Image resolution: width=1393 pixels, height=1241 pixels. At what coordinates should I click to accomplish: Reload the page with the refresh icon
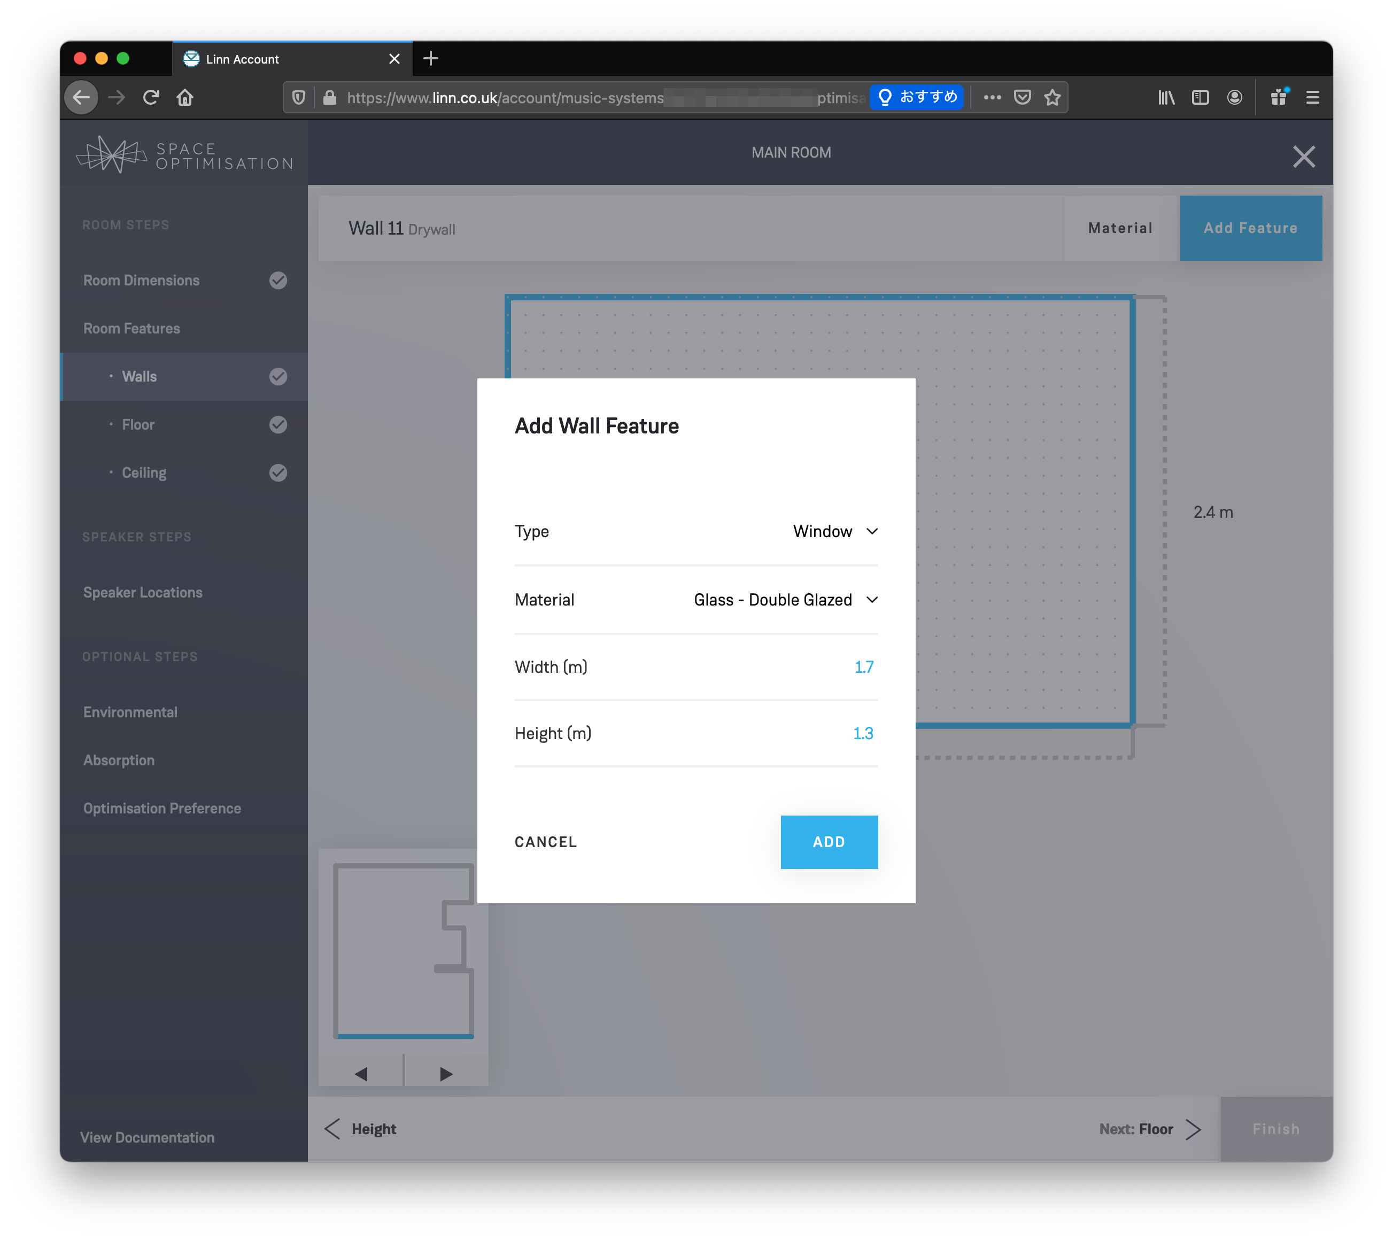[x=151, y=97]
